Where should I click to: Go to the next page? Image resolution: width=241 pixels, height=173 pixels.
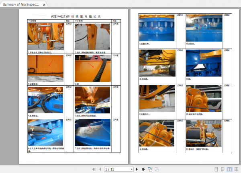tap(137, 169)
